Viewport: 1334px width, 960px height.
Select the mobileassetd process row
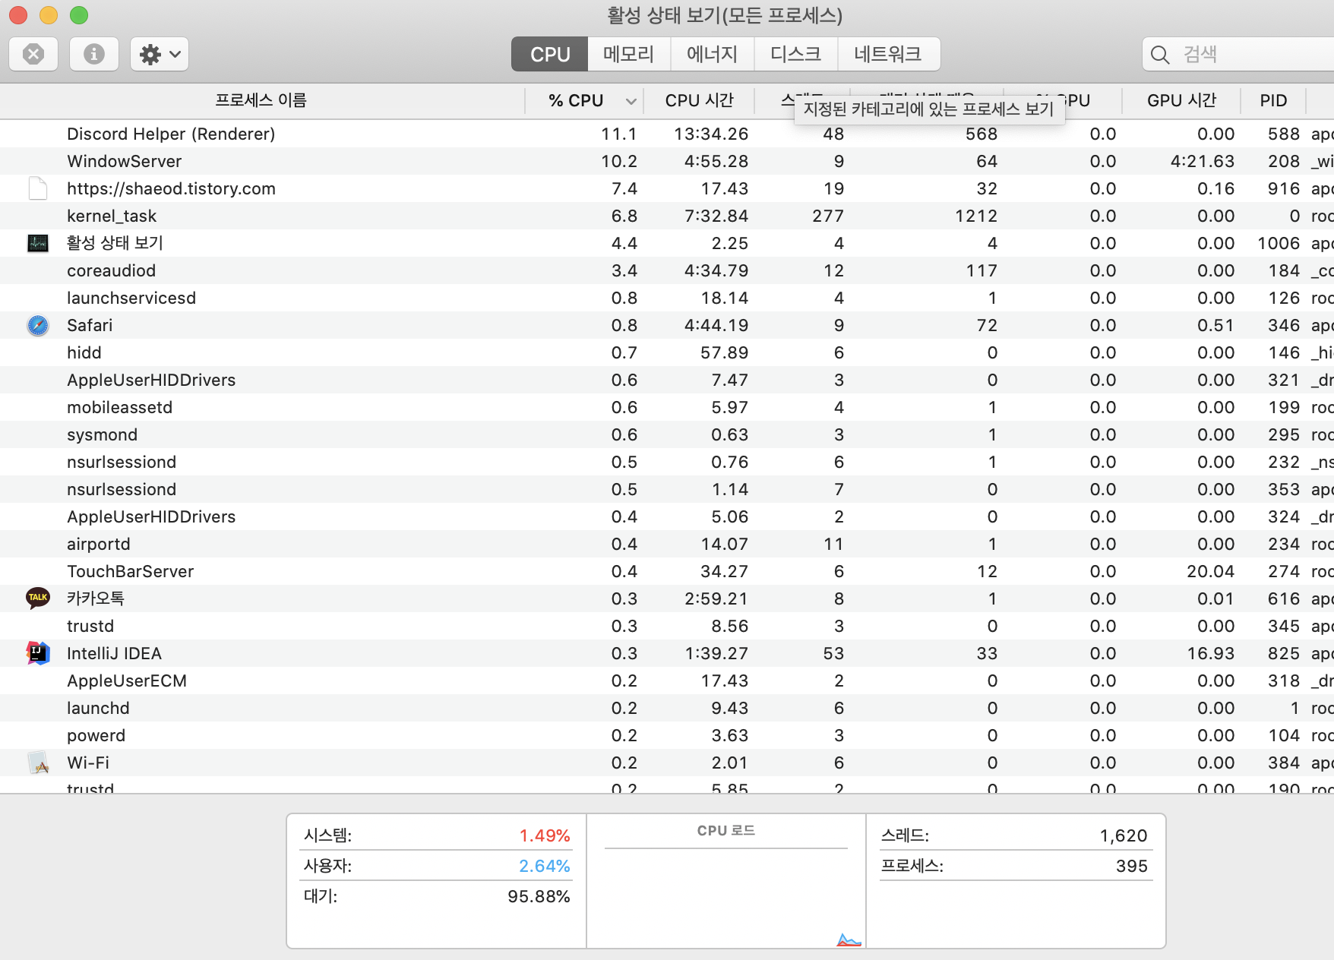point(667,407)
